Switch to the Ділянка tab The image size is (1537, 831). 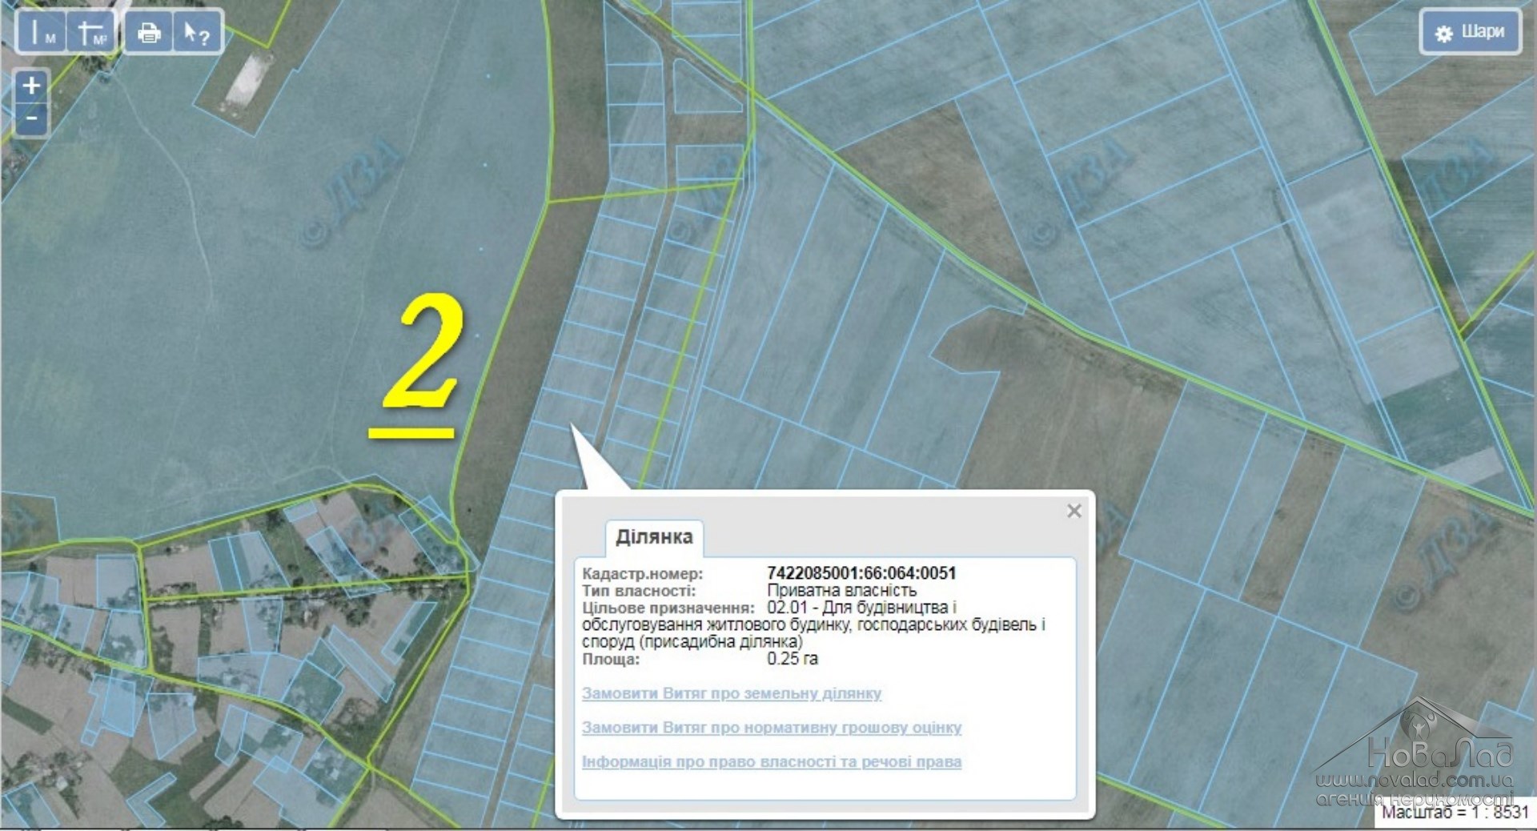click(654, 536)
